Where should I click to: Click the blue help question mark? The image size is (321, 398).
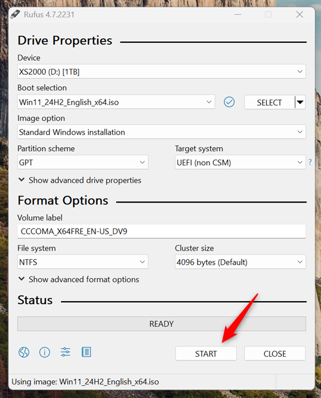coord(310,162)
